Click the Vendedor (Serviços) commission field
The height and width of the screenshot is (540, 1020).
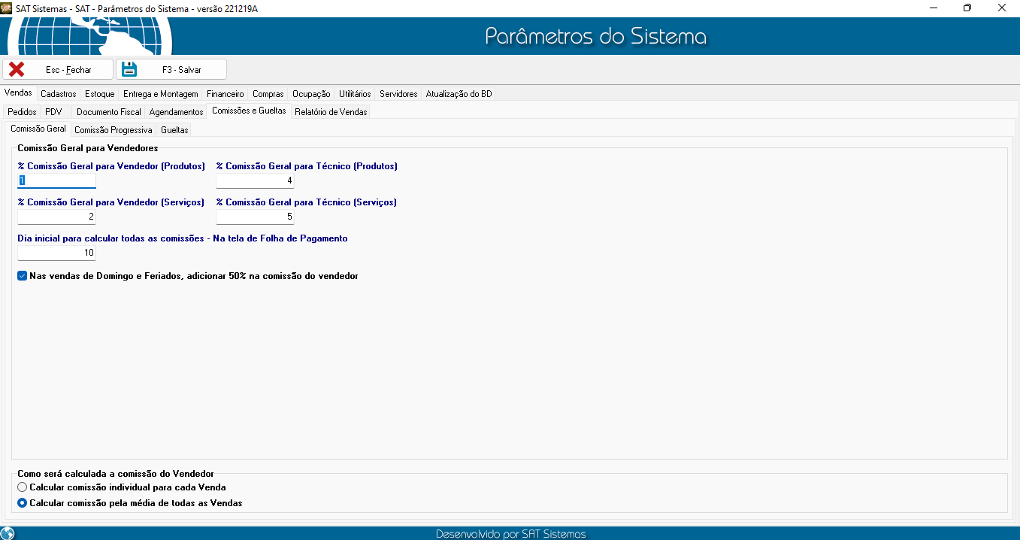56,217
